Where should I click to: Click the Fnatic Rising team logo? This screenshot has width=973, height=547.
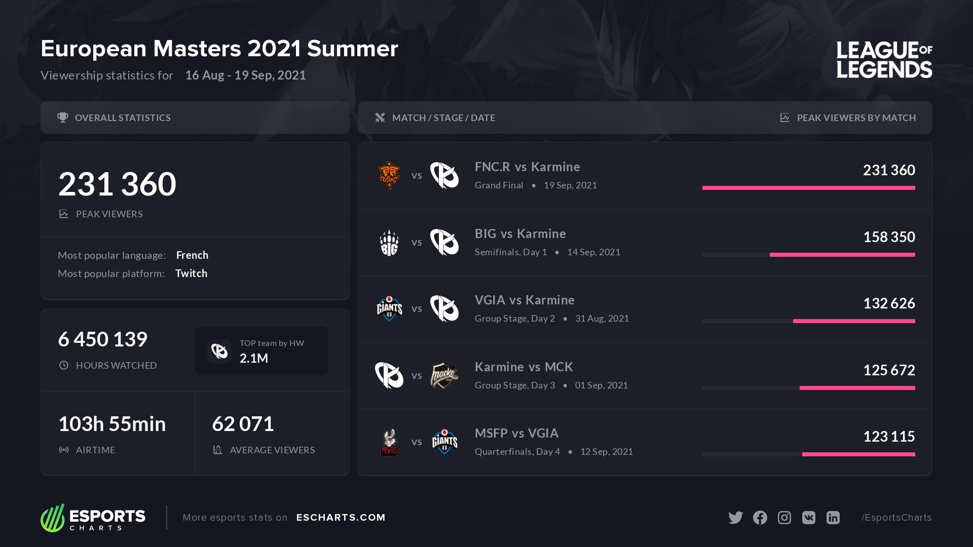[389, 175]
